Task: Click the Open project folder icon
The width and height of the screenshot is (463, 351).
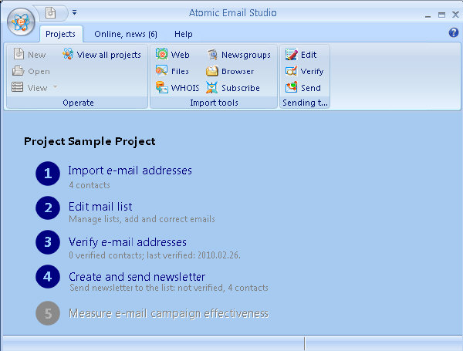Action: click(x=18, y=71)
